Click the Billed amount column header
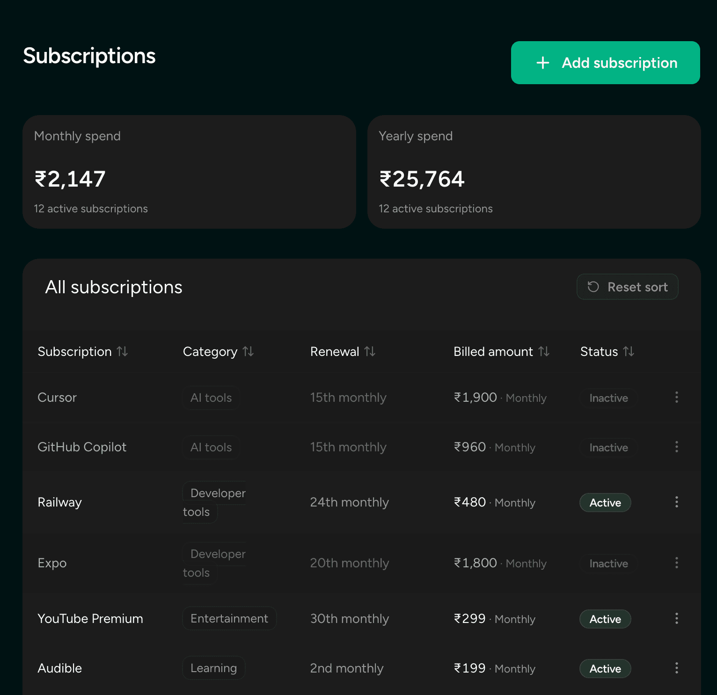The width and height of the screenshot is (717, 695). click(x=502, y=351)
